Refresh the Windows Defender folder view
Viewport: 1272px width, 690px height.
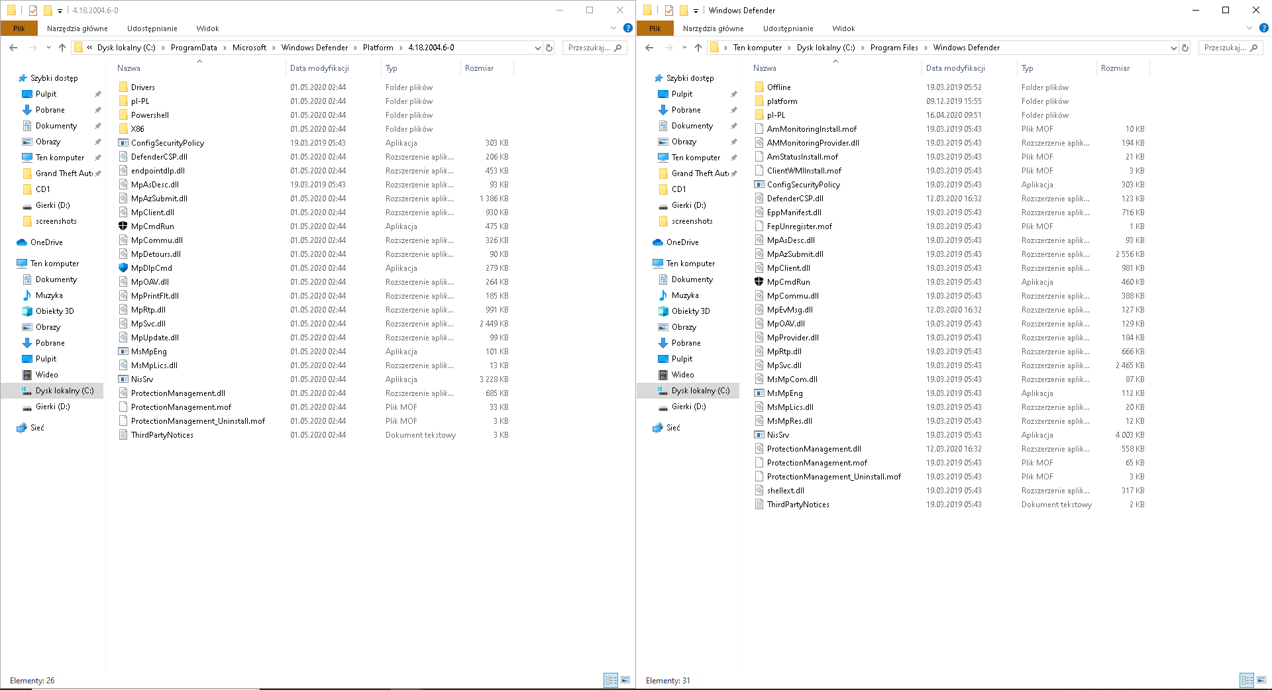coord(1185,48)
